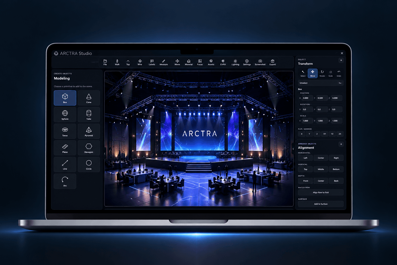Collapse the right panel handle

pyautogui.click(x=293, y=149)
